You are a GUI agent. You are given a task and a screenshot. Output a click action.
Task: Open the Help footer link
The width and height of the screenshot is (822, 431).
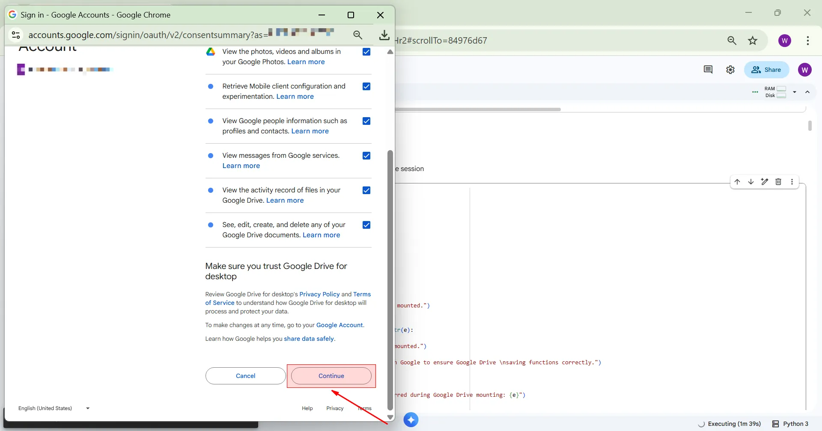pyautogui.click(x=307, y=408)
